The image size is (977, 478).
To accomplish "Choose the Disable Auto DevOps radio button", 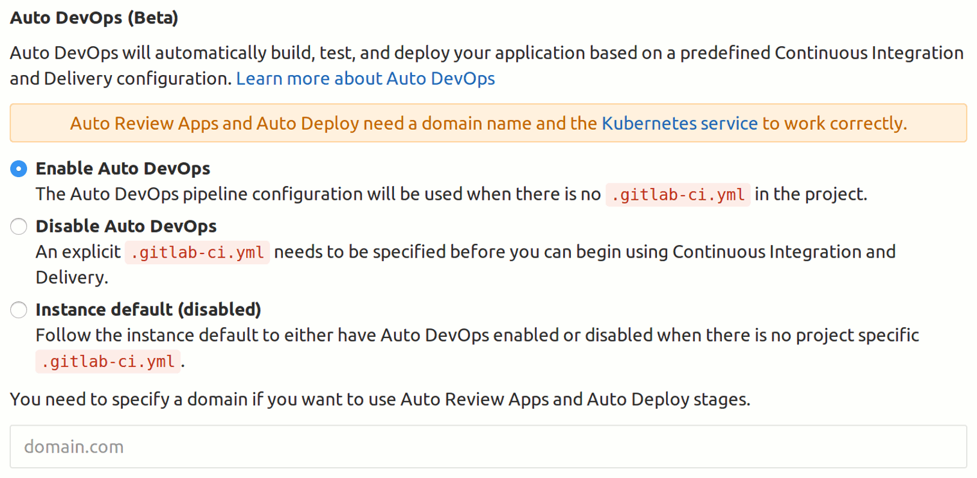I will (19, 226).
